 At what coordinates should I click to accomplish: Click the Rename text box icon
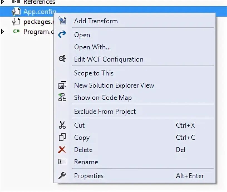[x=62, y=161]
